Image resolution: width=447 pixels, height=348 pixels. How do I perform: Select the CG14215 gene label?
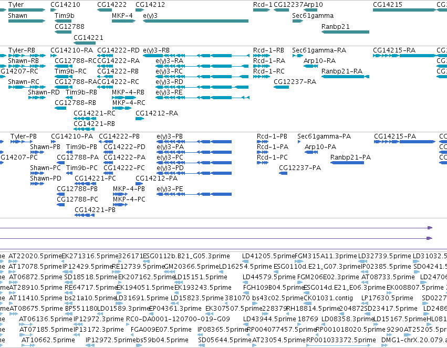pyautogui.click(x=388, y=5)
